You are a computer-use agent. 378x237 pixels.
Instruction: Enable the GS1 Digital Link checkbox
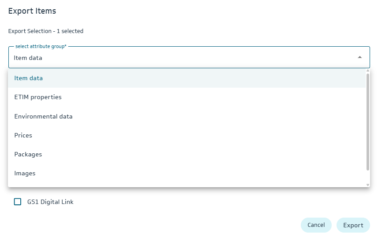pos(18,202)
